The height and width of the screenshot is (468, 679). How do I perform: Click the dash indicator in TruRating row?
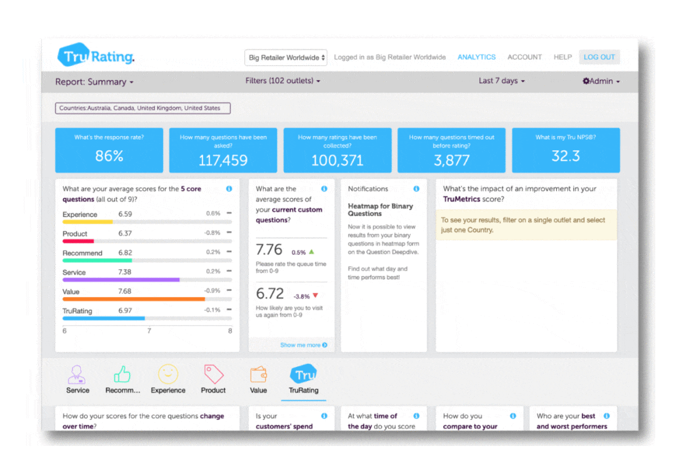tap(229, 310)
